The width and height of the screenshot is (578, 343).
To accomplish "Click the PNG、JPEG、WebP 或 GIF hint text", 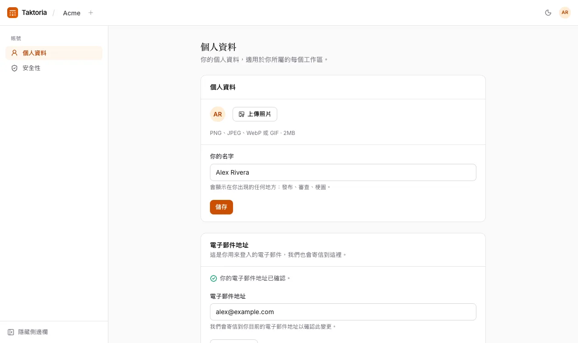I will point(252,133).
